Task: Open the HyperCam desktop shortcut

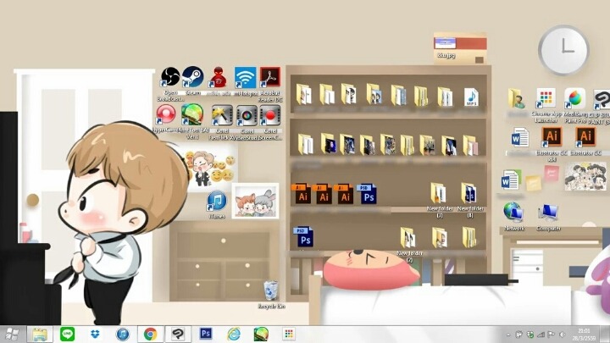Action: [x=166, y=114]
